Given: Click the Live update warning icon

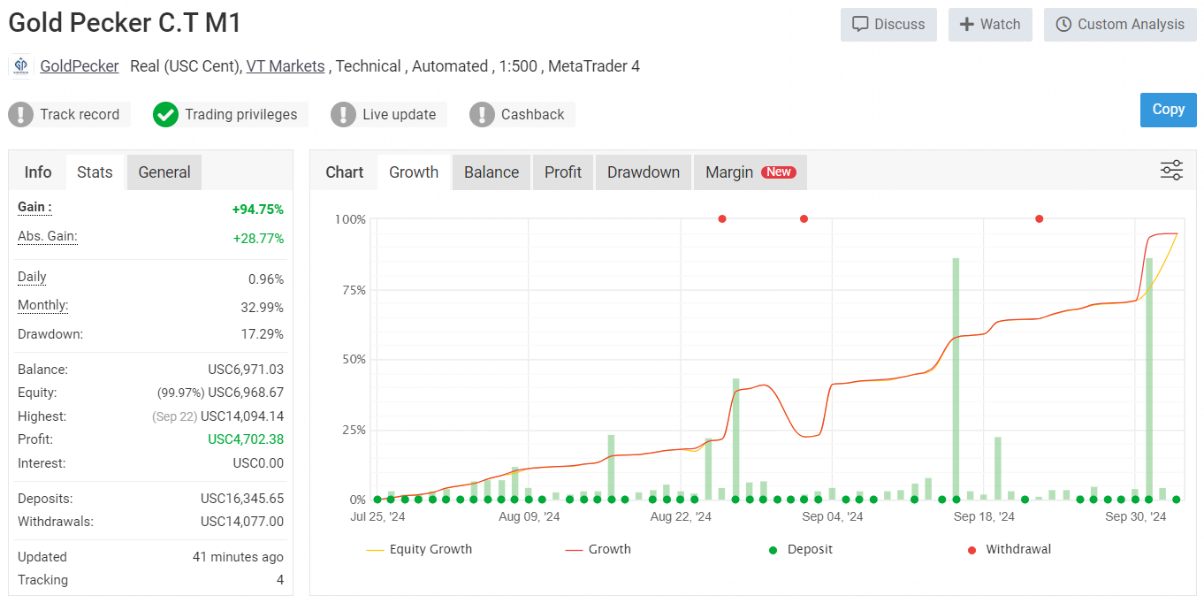Looking at the screenshot, I should (x=343, y=114).
